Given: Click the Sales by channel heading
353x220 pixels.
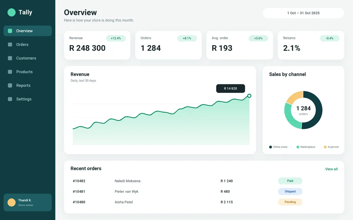Looking at the screenshot, I should click(x=287, y=74).
